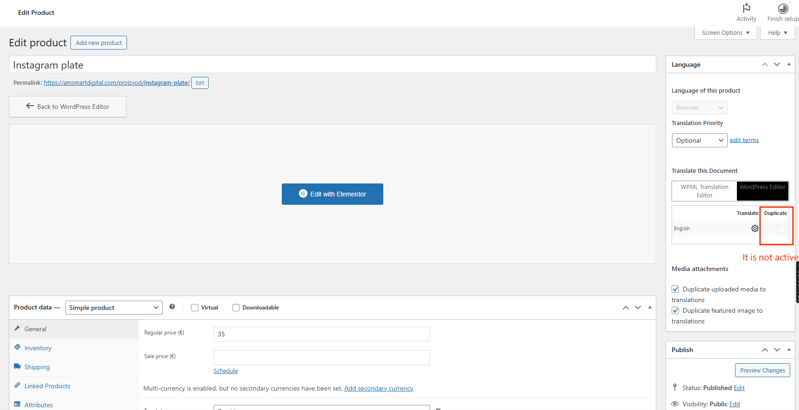The width and height of the screenshot is (799, 410).
Task: Move the Language panel up
Action: (x=765, y=64)
